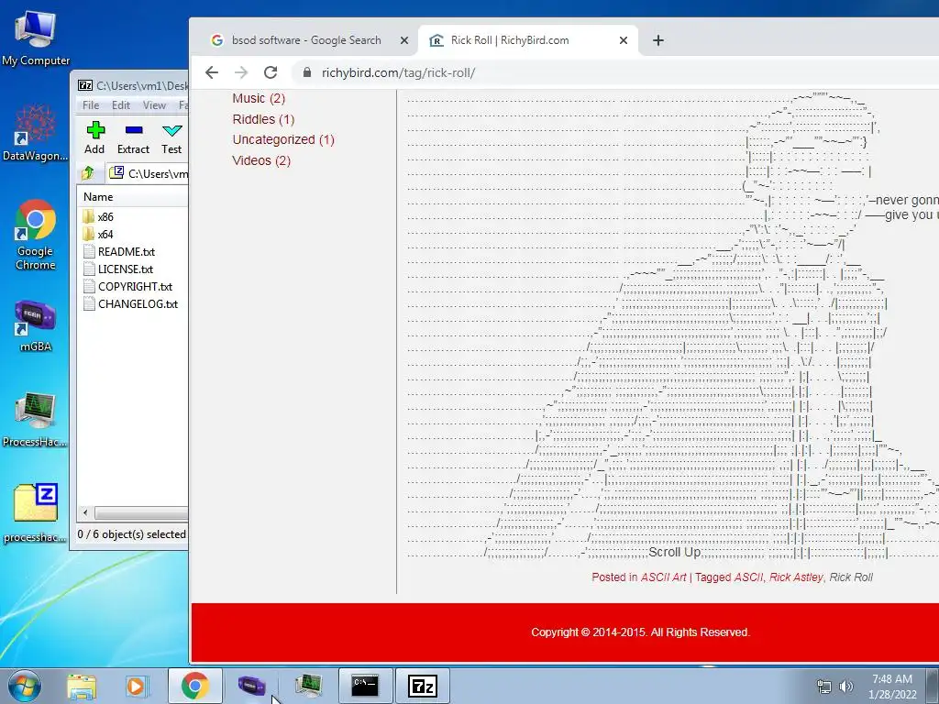939x704 pixels.
Task: Go back in Chrome
Action: (212, 72)
